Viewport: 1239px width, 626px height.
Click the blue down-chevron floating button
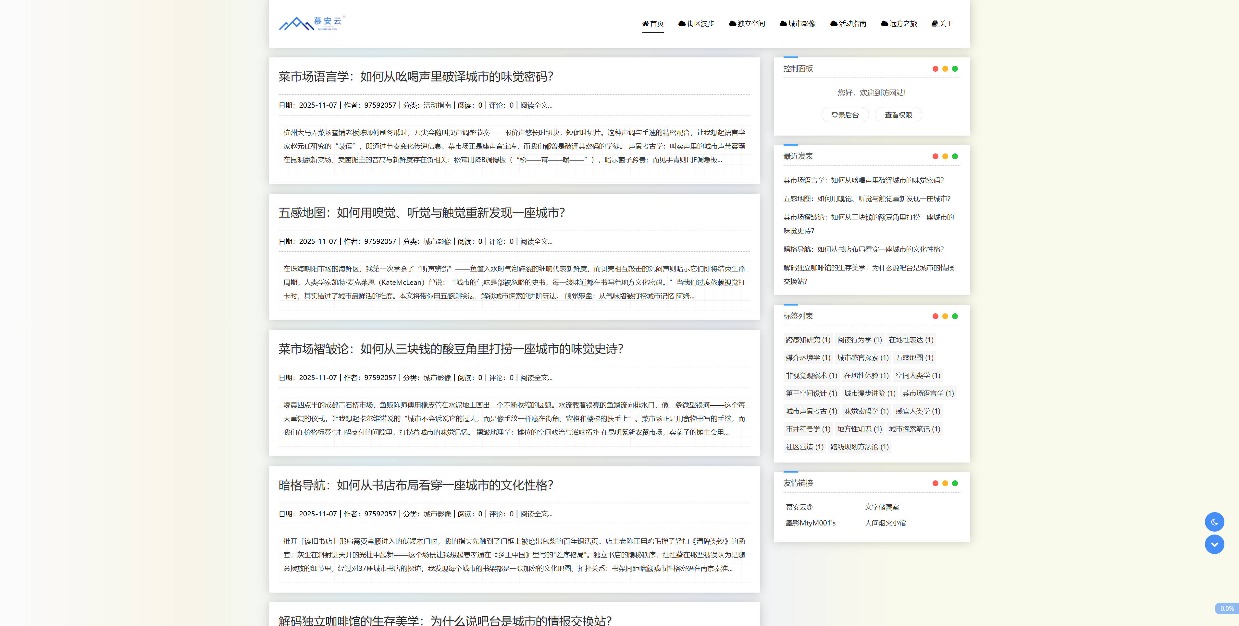point(1214,544)
